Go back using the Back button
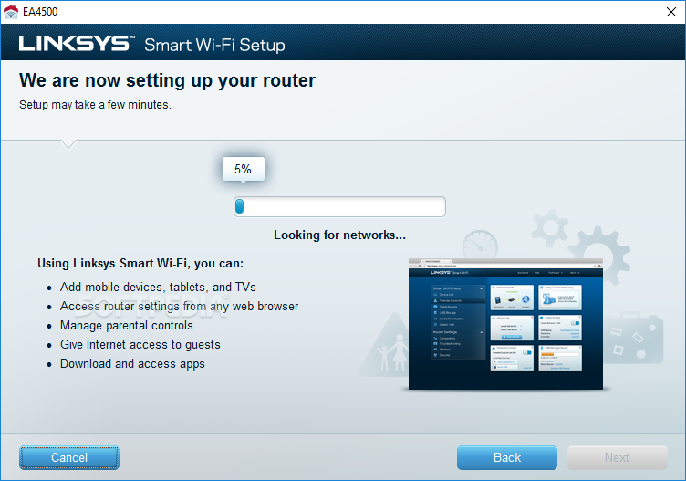This screenshot has width=686, height=481. tap(507, 458)
